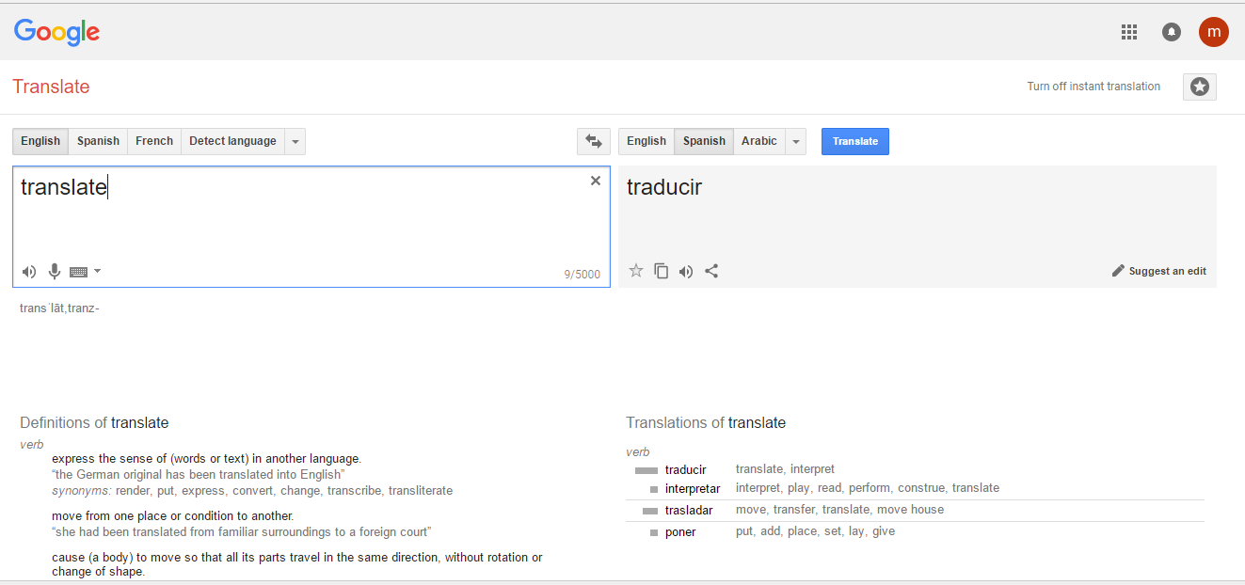The image size is (1245, 585).
Task: Select poner in translations list
Action: pos(680,532)
